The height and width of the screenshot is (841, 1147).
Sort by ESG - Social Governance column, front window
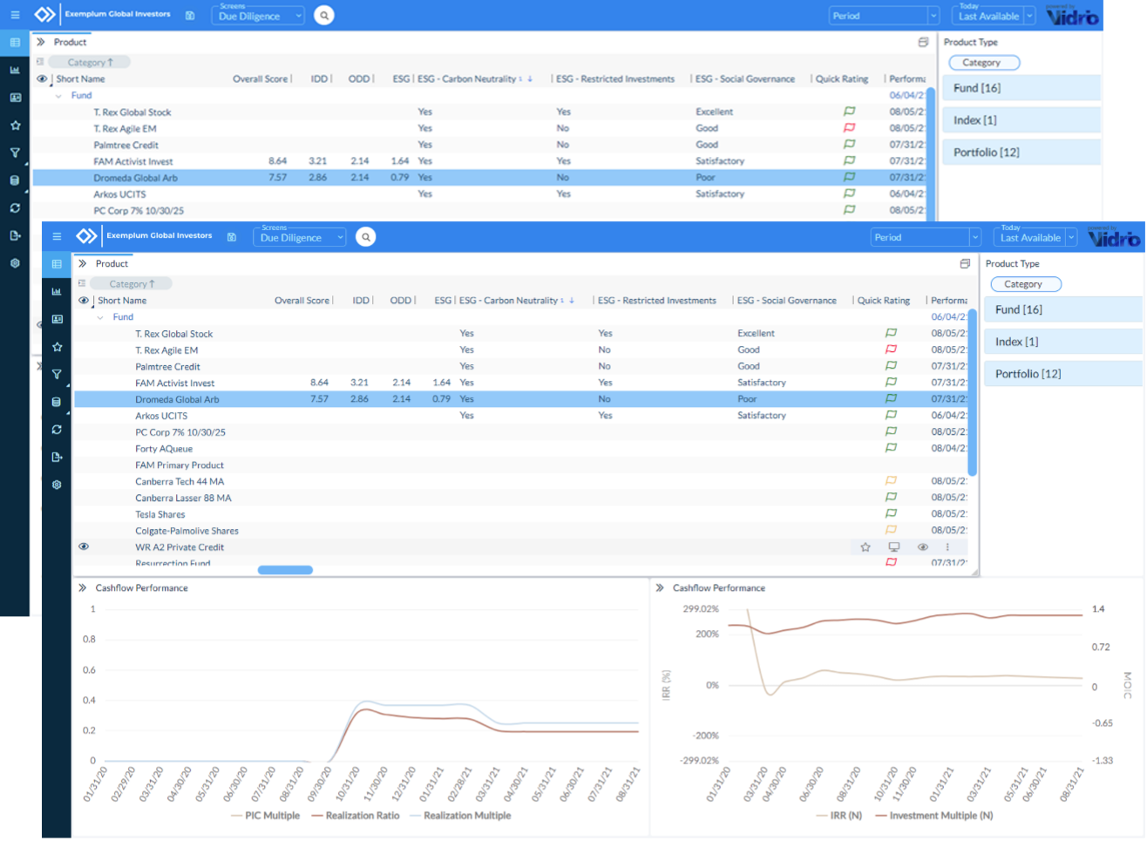coord(786,301)
